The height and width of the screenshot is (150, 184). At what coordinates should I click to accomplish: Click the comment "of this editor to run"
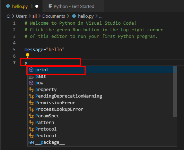click(x=91, y=36)
